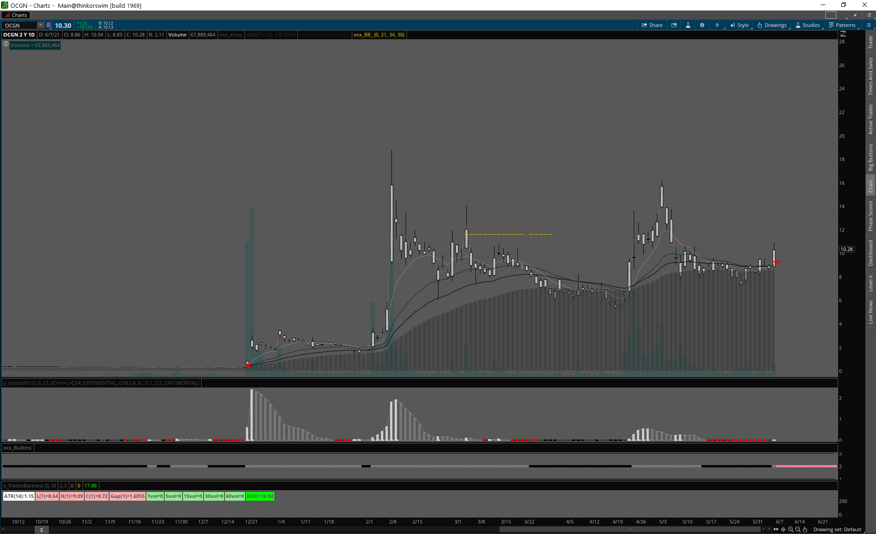Select the pan hand tool icon
The width and height of the screenshot is (876, 534).
[x=805, y=529]
